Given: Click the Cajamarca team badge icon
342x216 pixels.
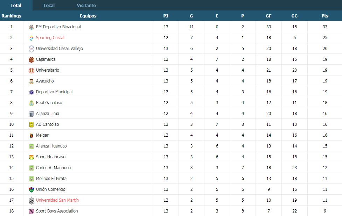Looking at the screenshot, I should [32, 59].
